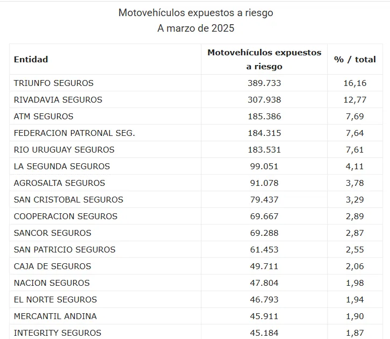Click the Entidad column header
Image resolution: width=390 pixels, height=339 pixels.
(x=31, y=60)
